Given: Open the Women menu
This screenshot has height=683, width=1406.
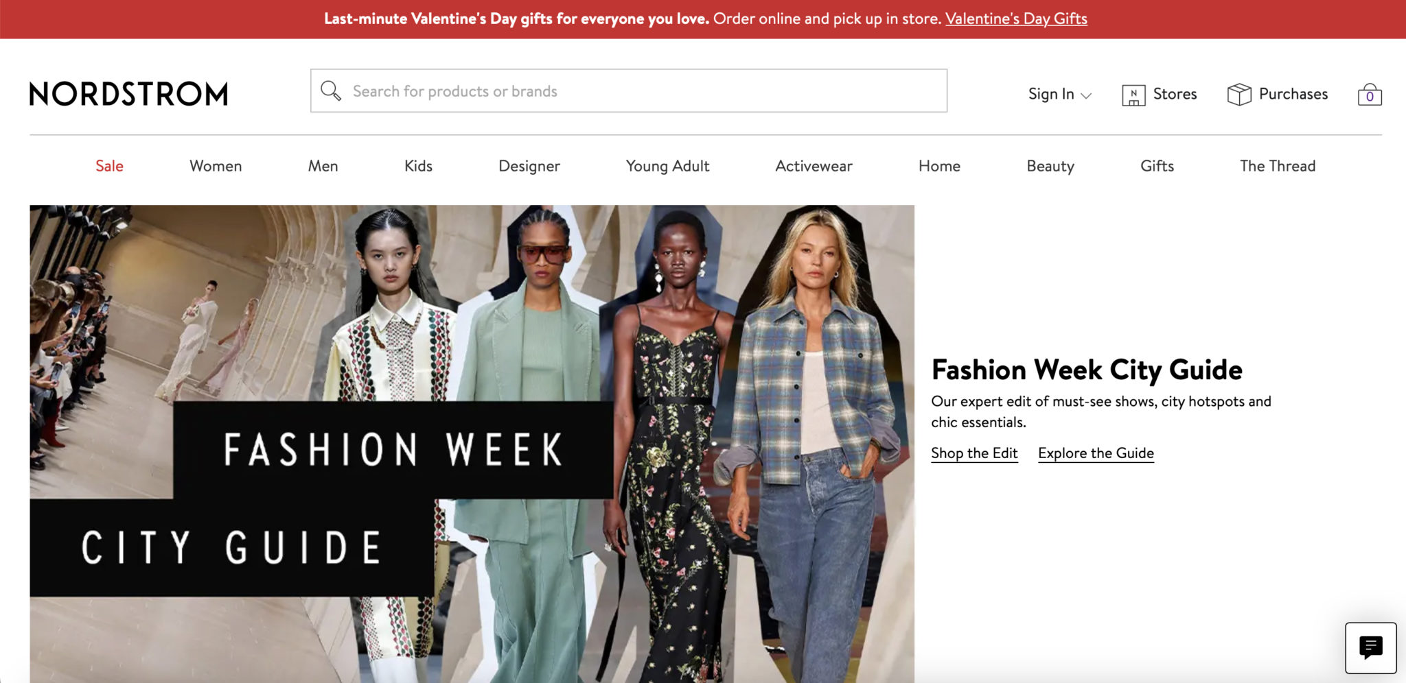Looking at the screenshot, I should click(x=216, y=166).
